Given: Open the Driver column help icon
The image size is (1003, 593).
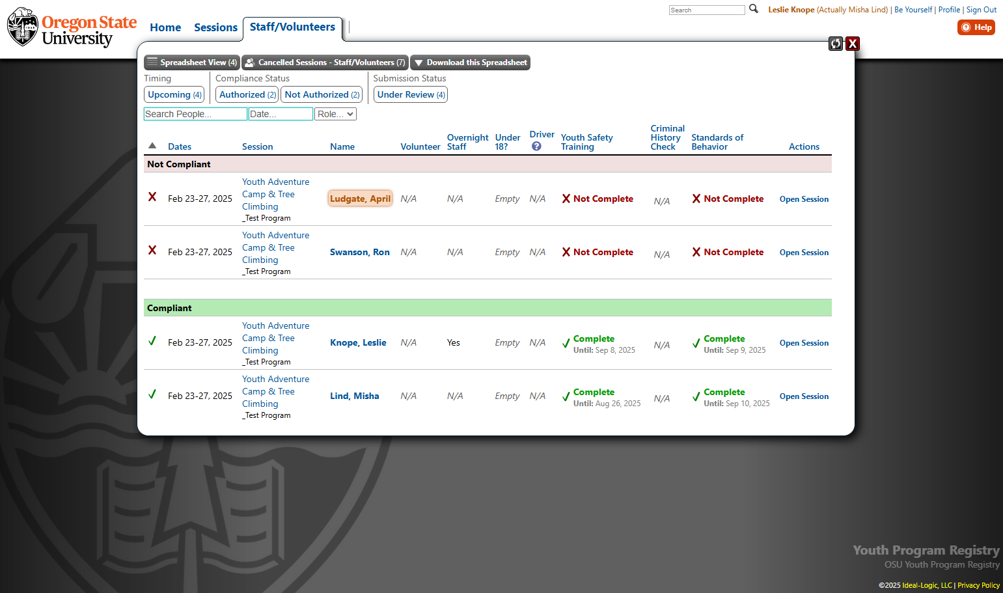Looking at the screenshot, I should (536, 146).
